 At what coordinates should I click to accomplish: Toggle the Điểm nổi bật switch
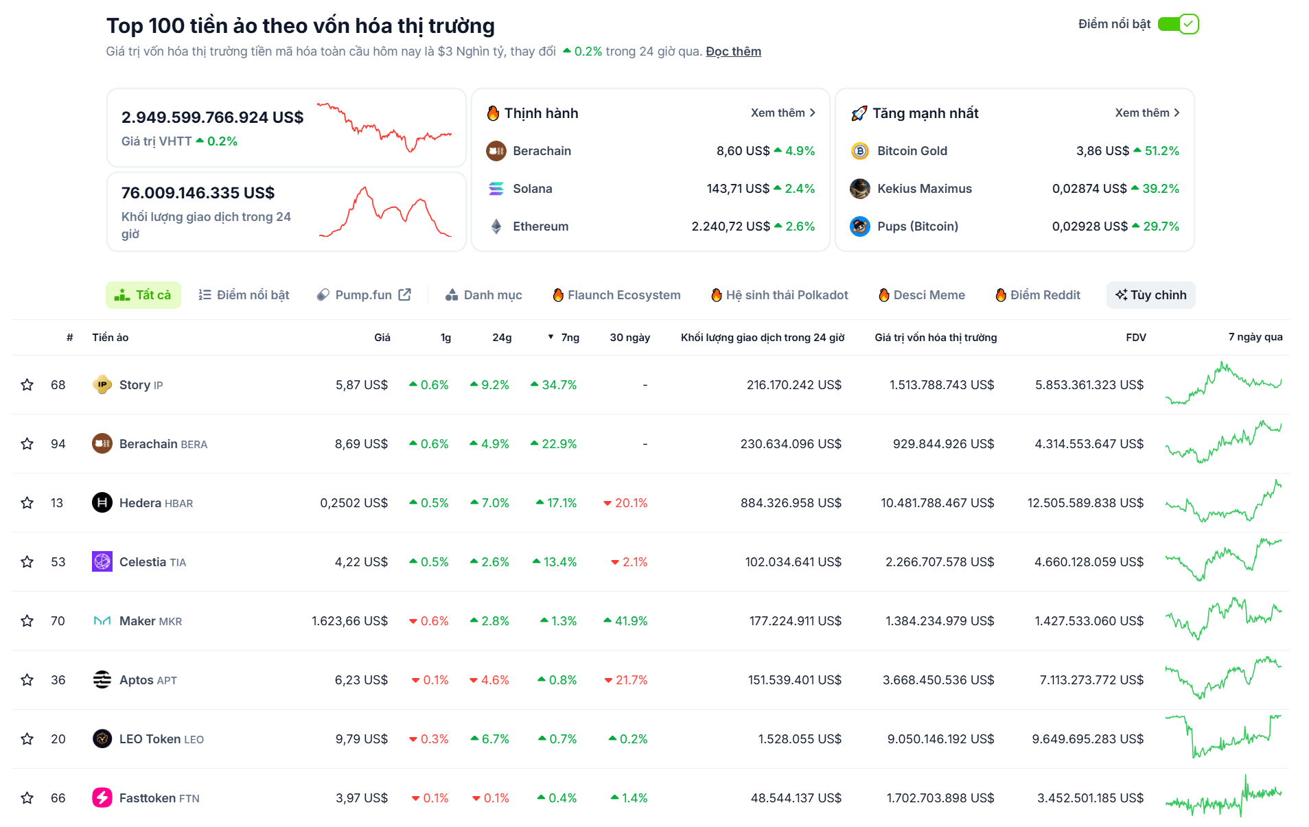[1178, 24]
